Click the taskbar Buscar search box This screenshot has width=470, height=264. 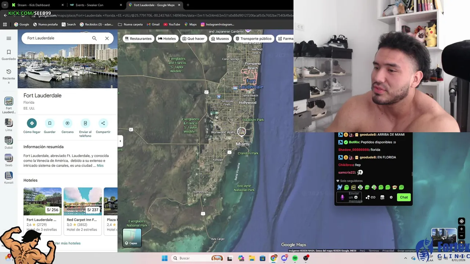pos(198,258)
